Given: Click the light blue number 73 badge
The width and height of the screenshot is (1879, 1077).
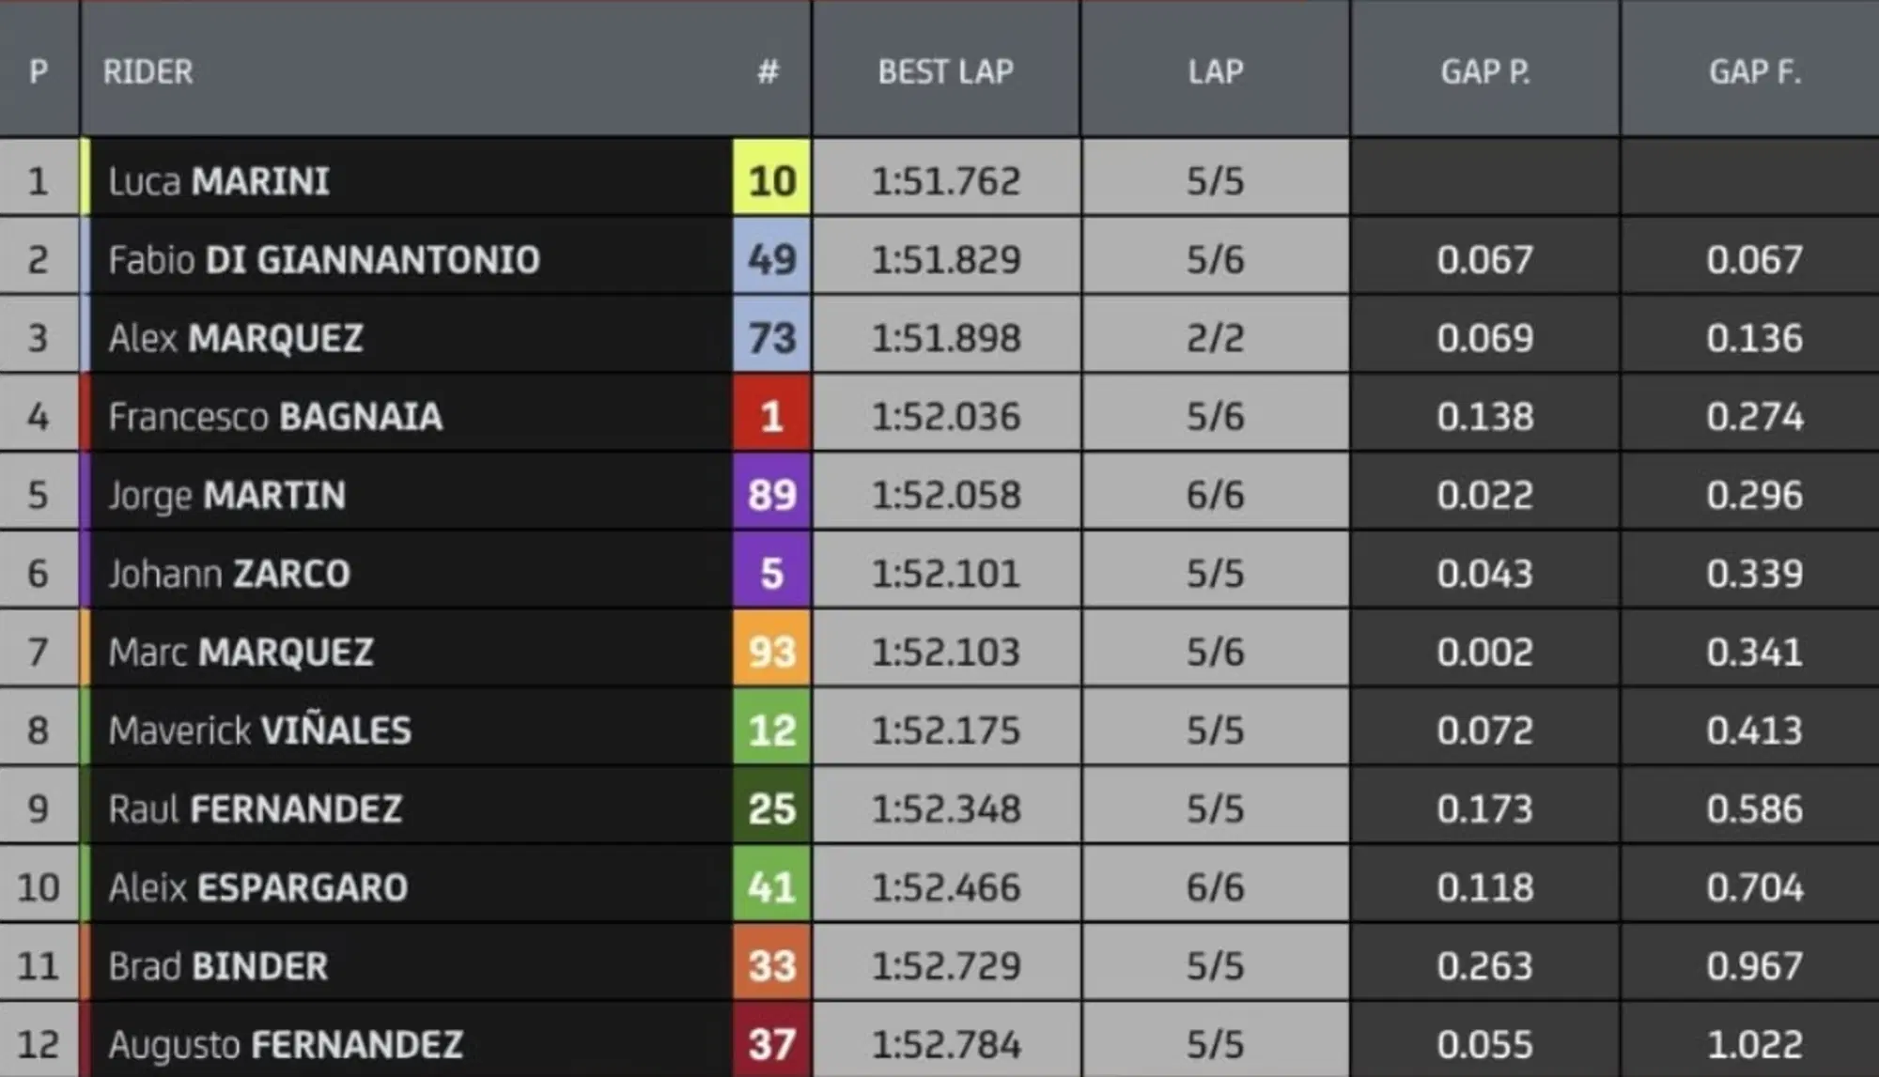Looking at the screenshot, I should (x=771, y=338).
